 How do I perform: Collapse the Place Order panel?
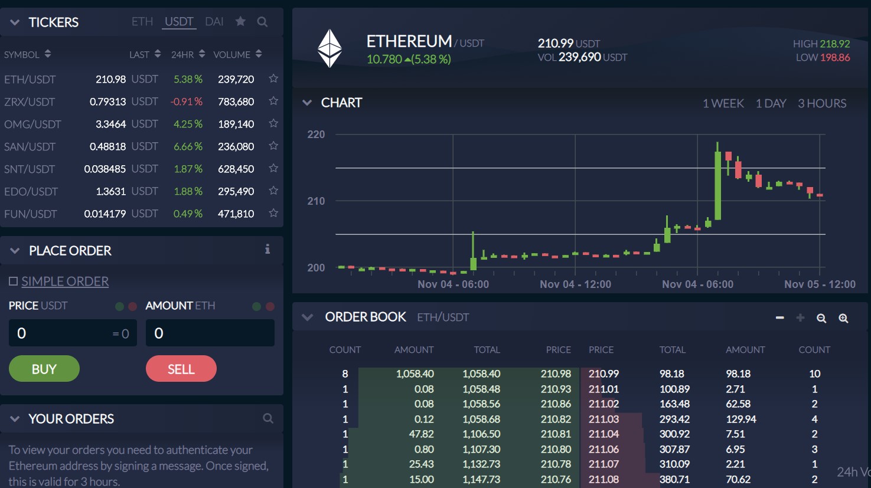click(x=15, y=251)
